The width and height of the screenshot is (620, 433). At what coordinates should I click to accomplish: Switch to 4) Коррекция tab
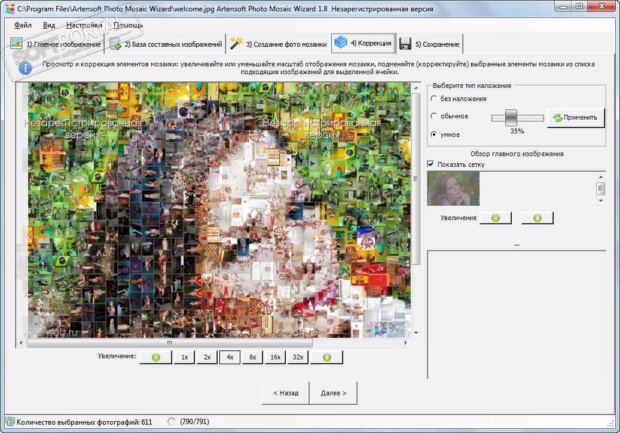coord(363,42)
